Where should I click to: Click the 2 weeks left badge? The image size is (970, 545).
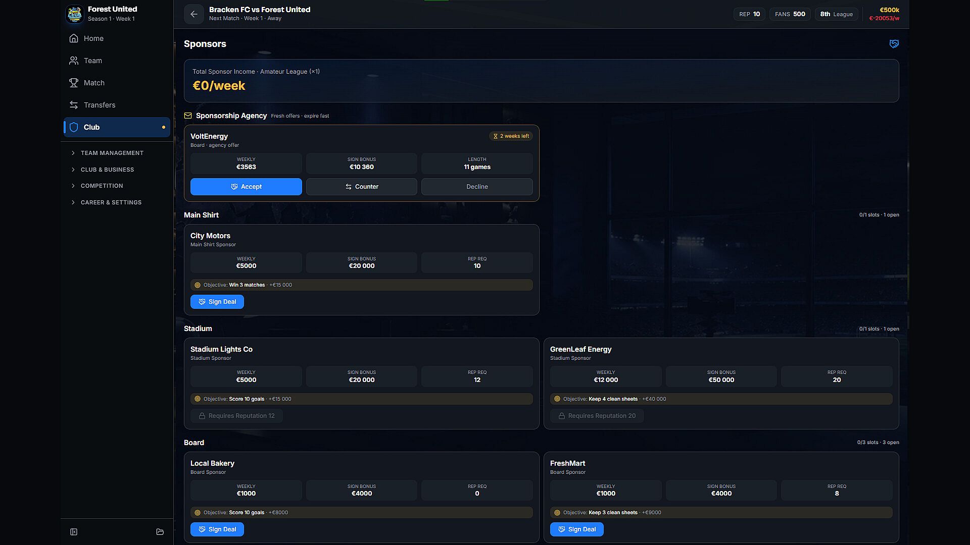point(511,136)
